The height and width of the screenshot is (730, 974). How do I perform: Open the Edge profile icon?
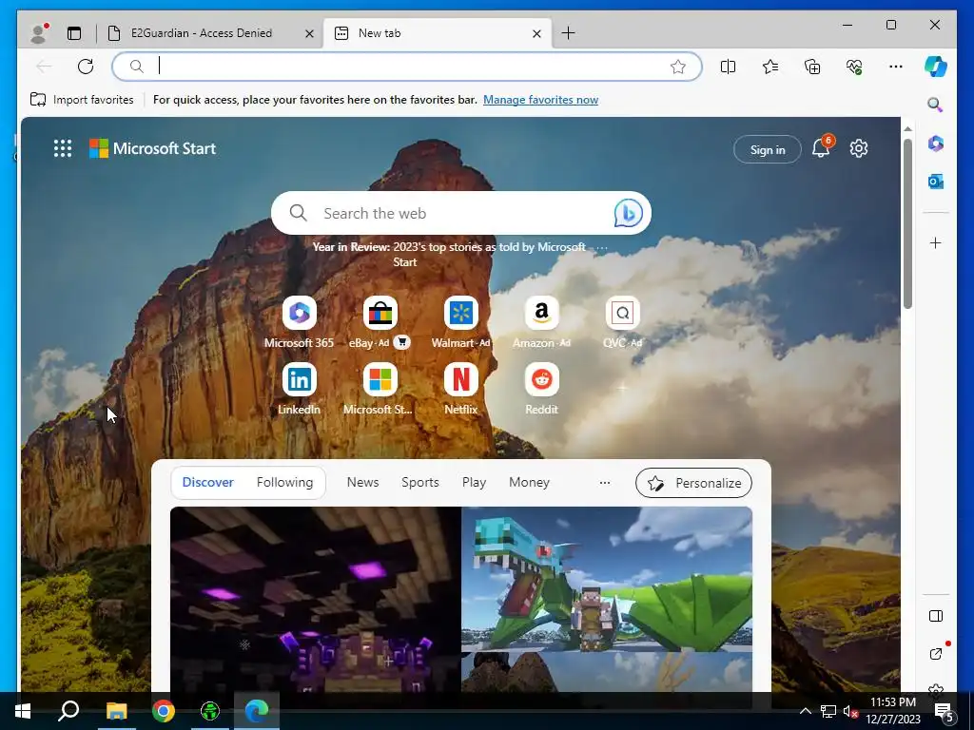click(39, 33)
